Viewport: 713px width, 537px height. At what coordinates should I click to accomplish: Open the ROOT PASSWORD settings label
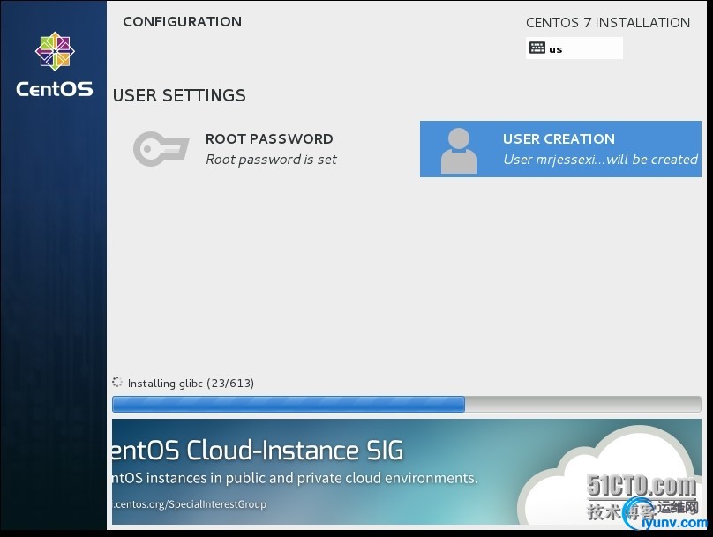(269, 138)
